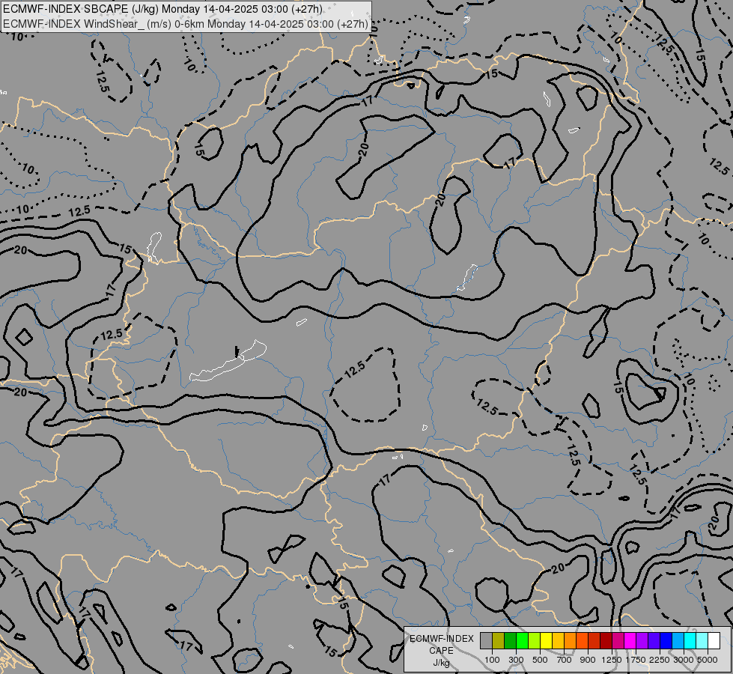733x674 pixels.
Task: Click the WindShear 0-6km title line
Action: point(186,24)
